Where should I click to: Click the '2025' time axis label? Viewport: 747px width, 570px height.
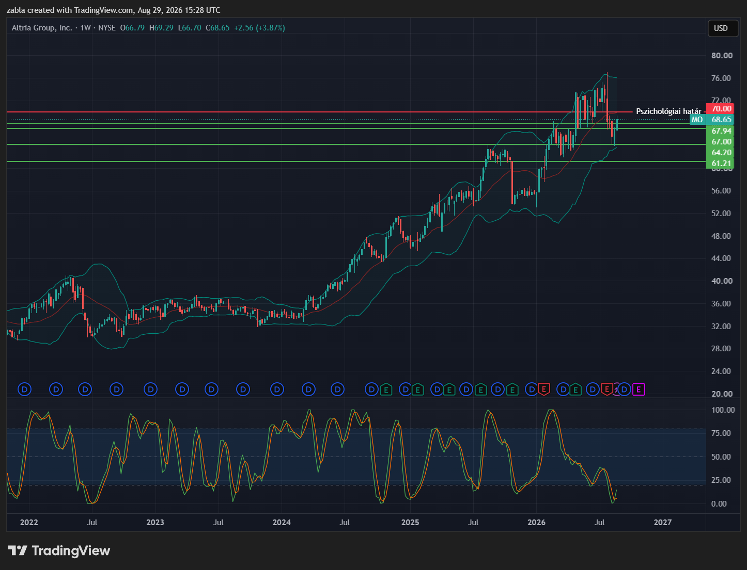pos(410,523)
